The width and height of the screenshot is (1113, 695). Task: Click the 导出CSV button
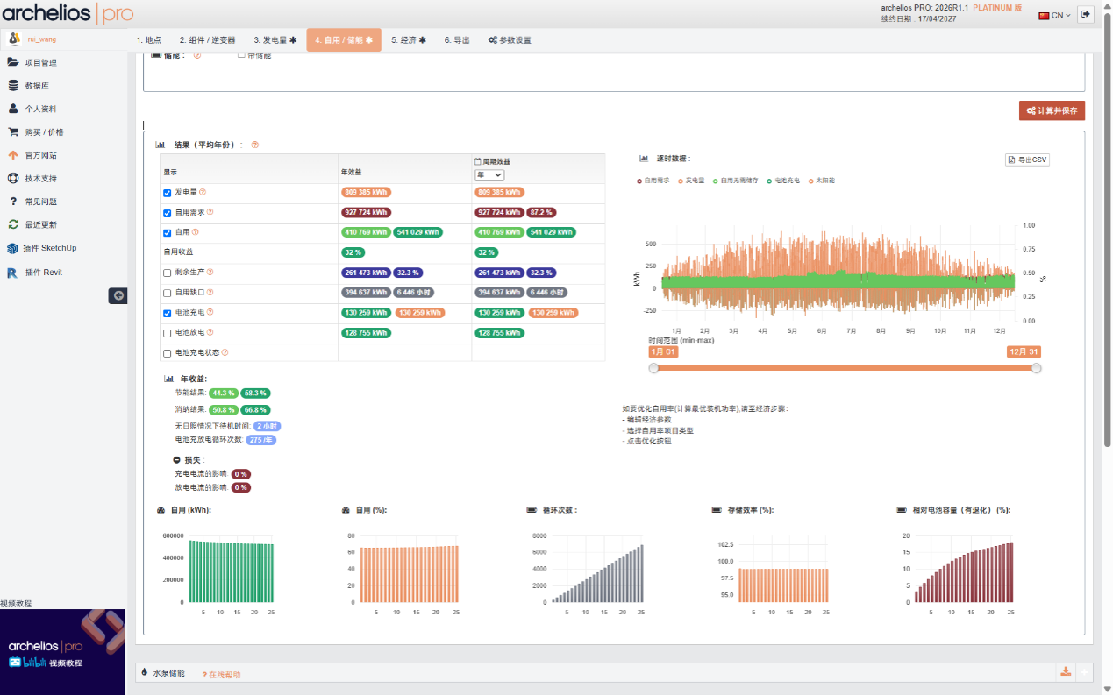tap(1027, 160)
